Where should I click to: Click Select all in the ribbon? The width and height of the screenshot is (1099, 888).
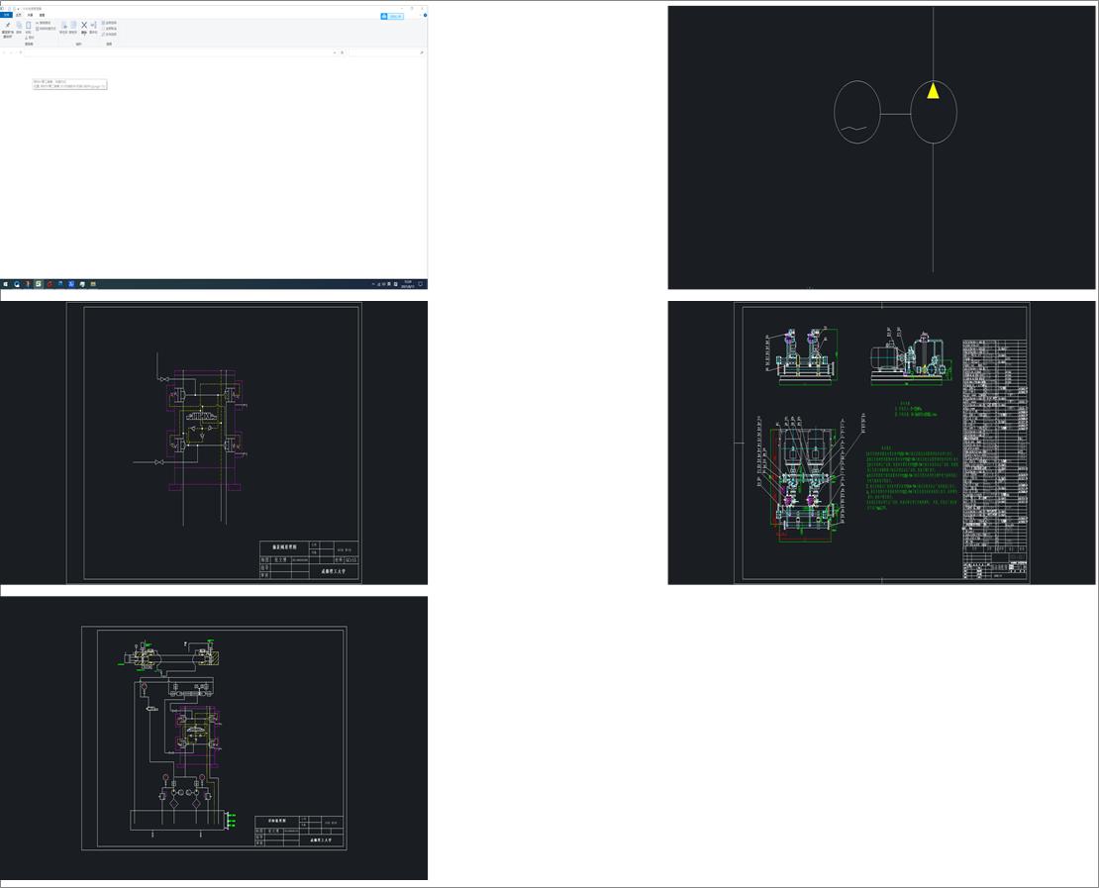(x=109, y=23)
